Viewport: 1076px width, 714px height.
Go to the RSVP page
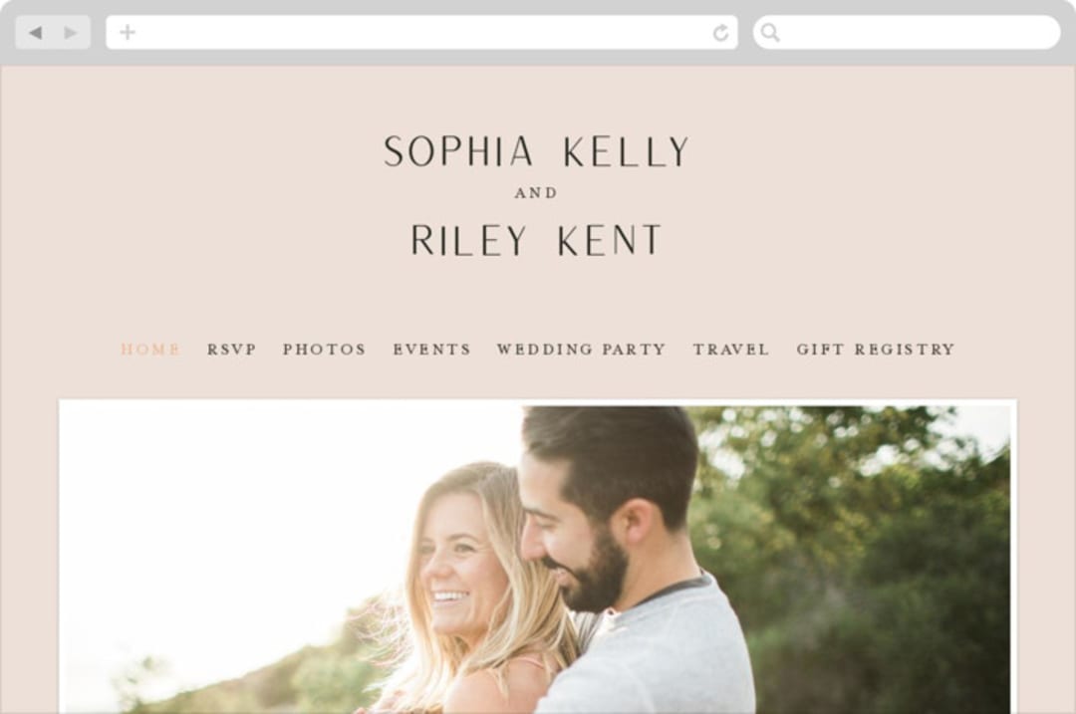232,350
